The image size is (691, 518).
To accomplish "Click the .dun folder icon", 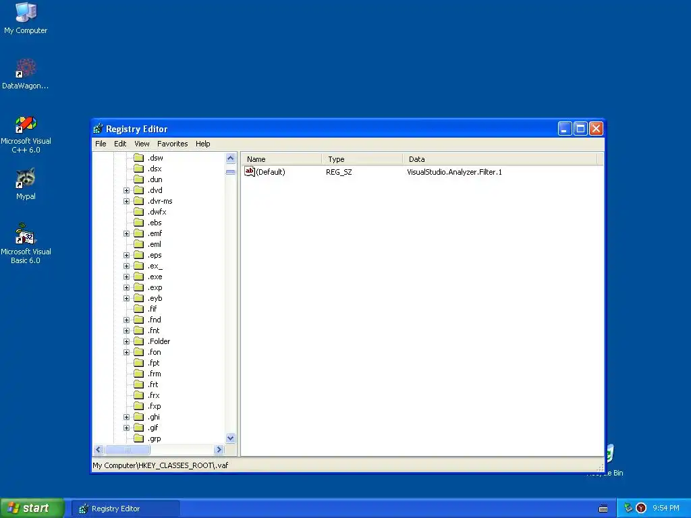I will coord(139,179).
